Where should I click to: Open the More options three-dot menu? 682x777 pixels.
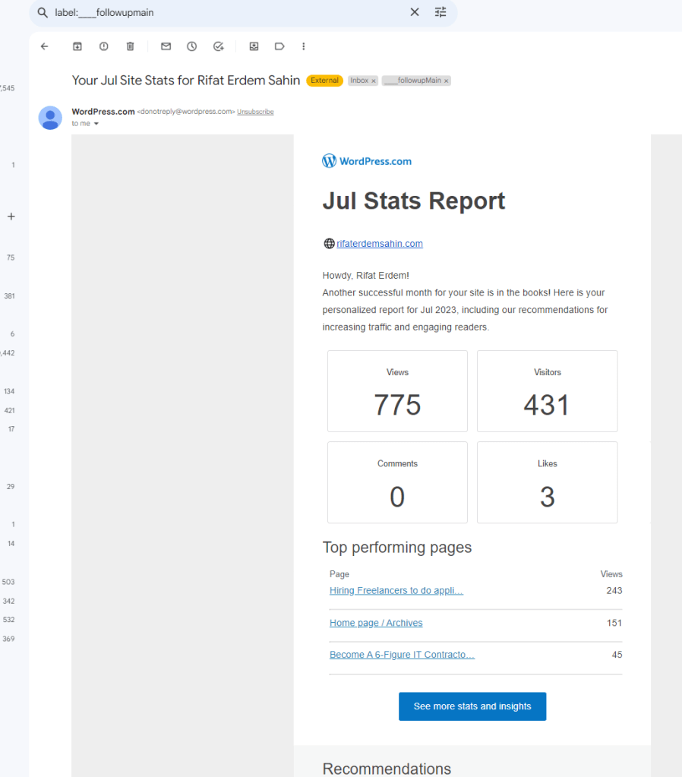click(303, 46)
